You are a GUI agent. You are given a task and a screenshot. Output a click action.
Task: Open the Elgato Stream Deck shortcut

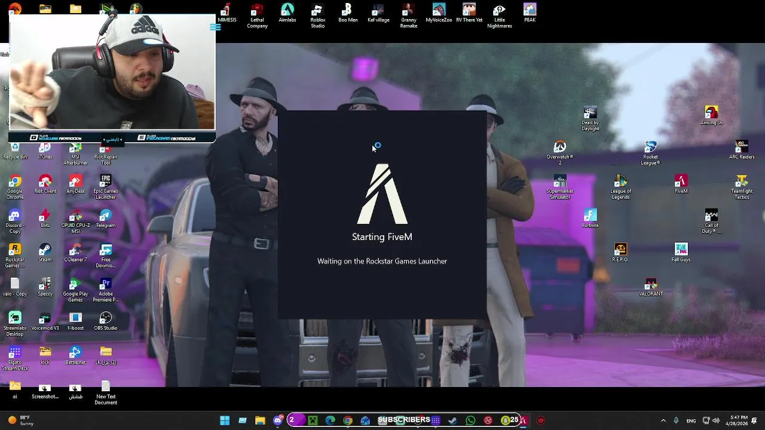click(15, 358)
